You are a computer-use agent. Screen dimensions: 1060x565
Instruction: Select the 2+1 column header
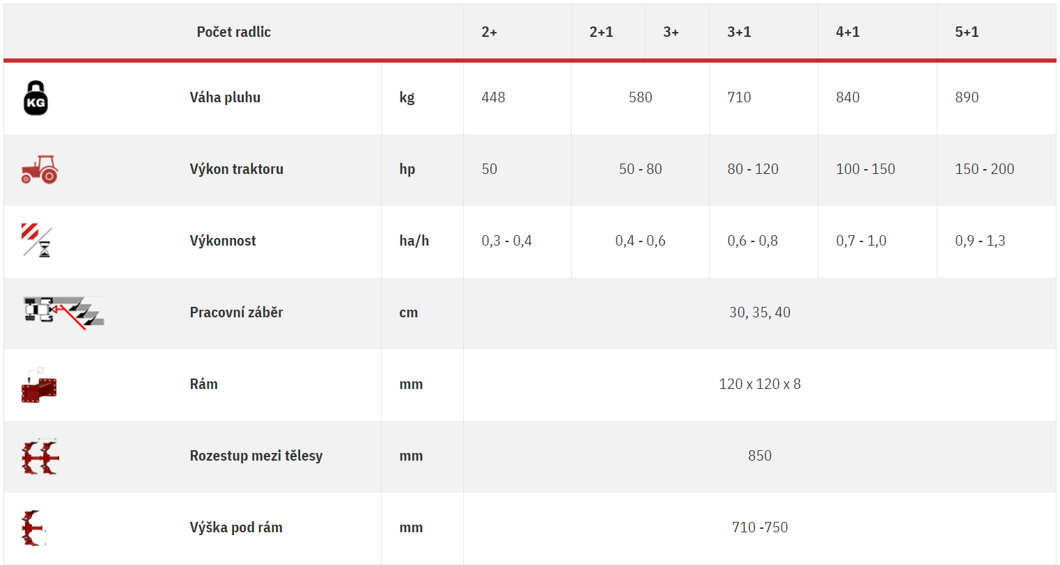click(x=601, y=32)
